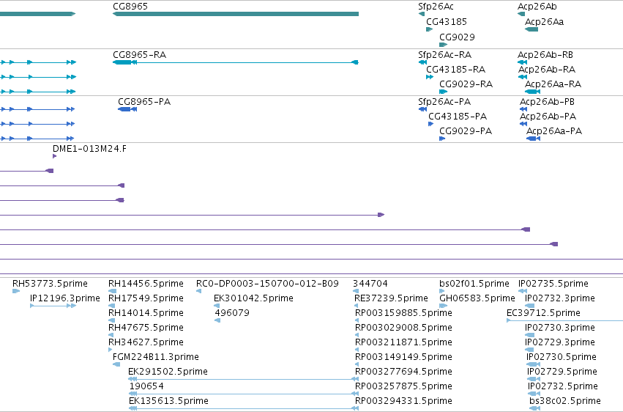Click the Acp26Ab gene arrow
The height and width of the screenshot is (412, 623).
click(x=521, y=14)
